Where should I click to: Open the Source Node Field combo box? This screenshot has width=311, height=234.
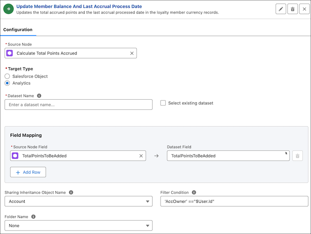click(78, 156)
